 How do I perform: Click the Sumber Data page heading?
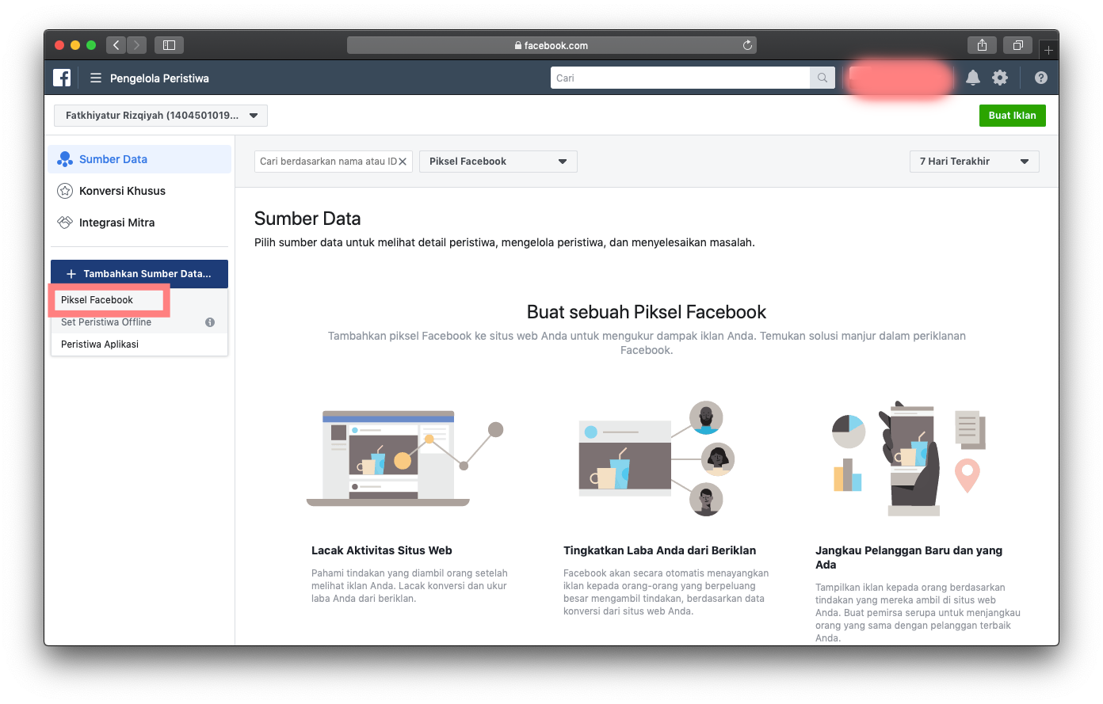(307, 219)
